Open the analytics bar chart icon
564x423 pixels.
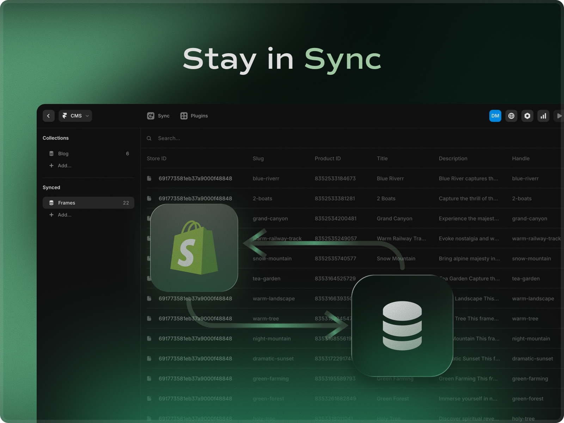tap(543, 116)
